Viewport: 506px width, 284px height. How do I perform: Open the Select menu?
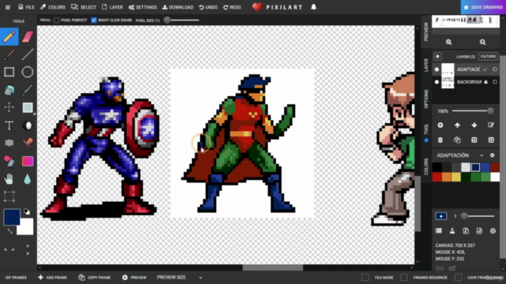[x=84, y=7]
